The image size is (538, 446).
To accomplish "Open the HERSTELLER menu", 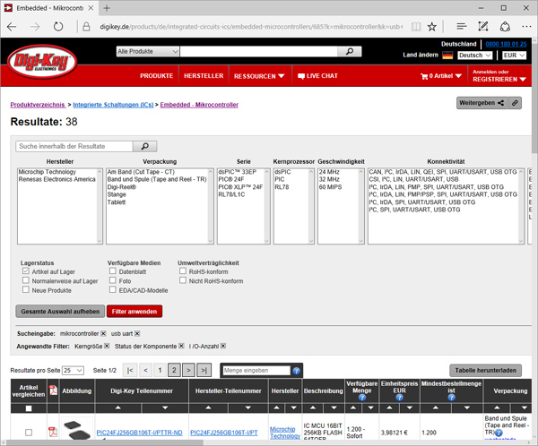I will point(204,76).
